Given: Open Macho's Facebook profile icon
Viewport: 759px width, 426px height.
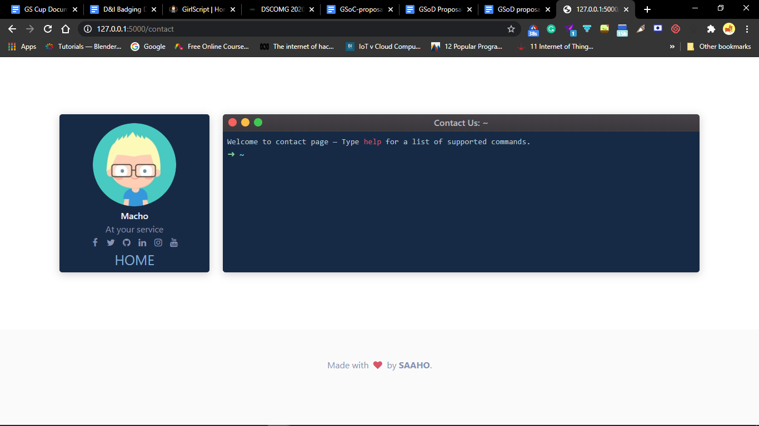Looking at the screenshot, I should (x=95, y=242).
